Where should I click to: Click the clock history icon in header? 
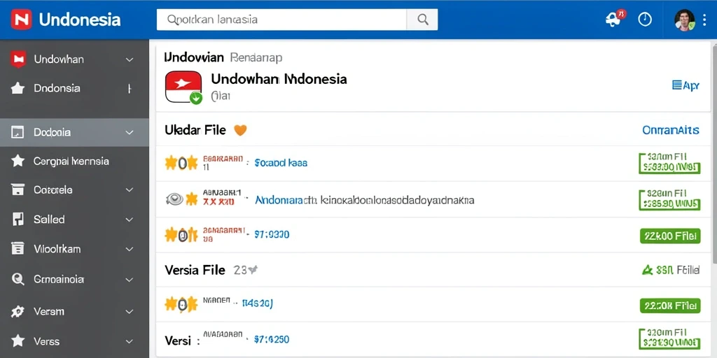(x=645, y=20)
